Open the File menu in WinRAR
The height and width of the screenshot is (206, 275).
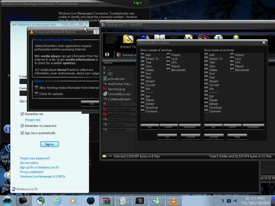click(105, 30)
